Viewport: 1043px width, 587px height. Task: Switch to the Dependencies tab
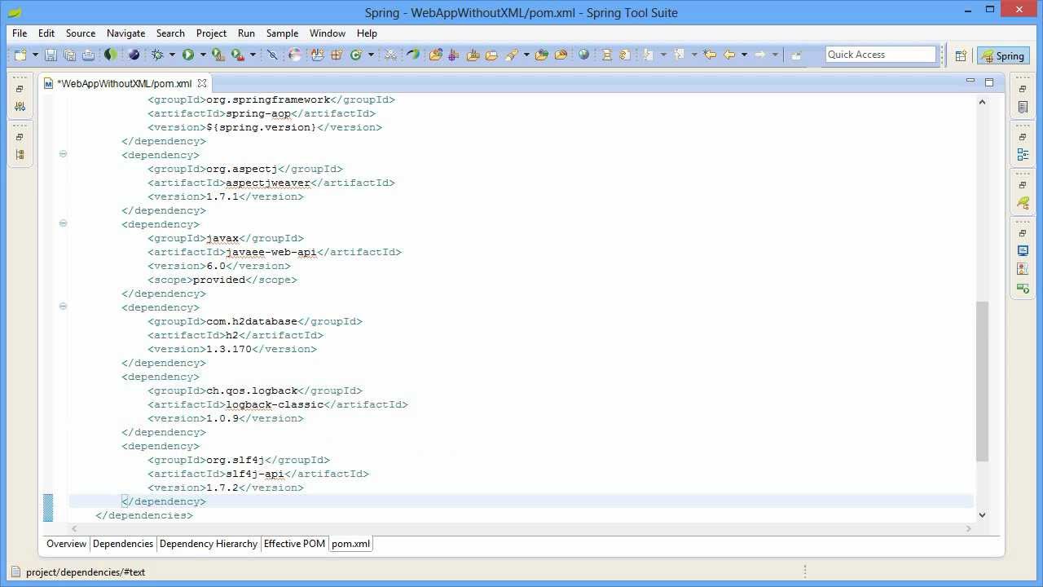123,544
